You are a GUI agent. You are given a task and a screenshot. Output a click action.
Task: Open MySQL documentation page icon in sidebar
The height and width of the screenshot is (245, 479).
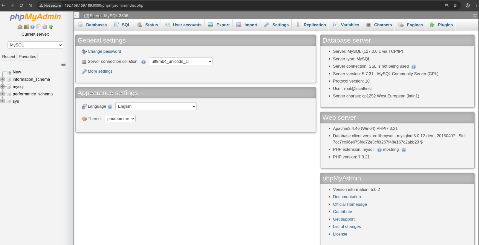click(38, 27)
